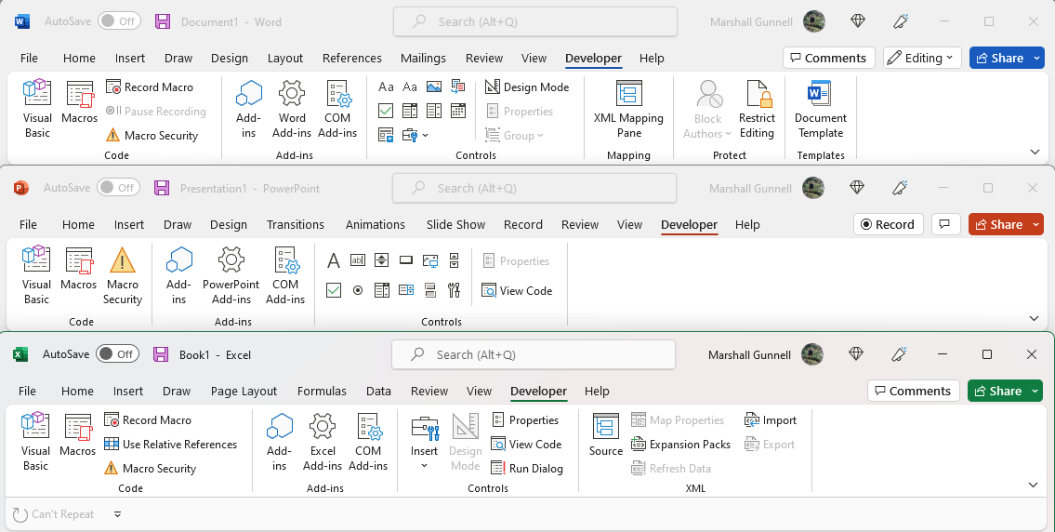Click the Excel search box
The width and height of the screenshot is (1055, 532).
coord(534,354)
